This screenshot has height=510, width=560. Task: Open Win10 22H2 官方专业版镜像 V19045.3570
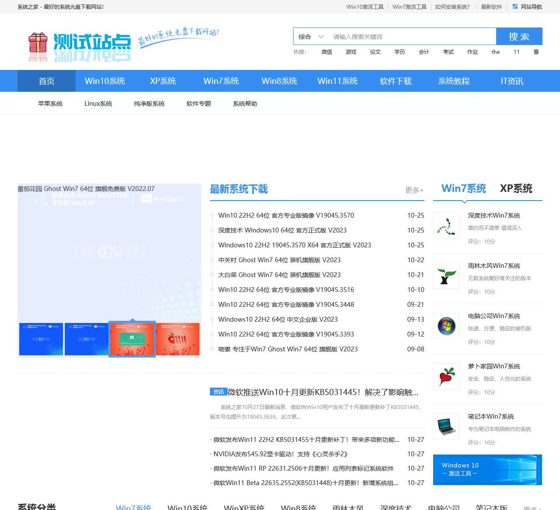pos(286,215)
